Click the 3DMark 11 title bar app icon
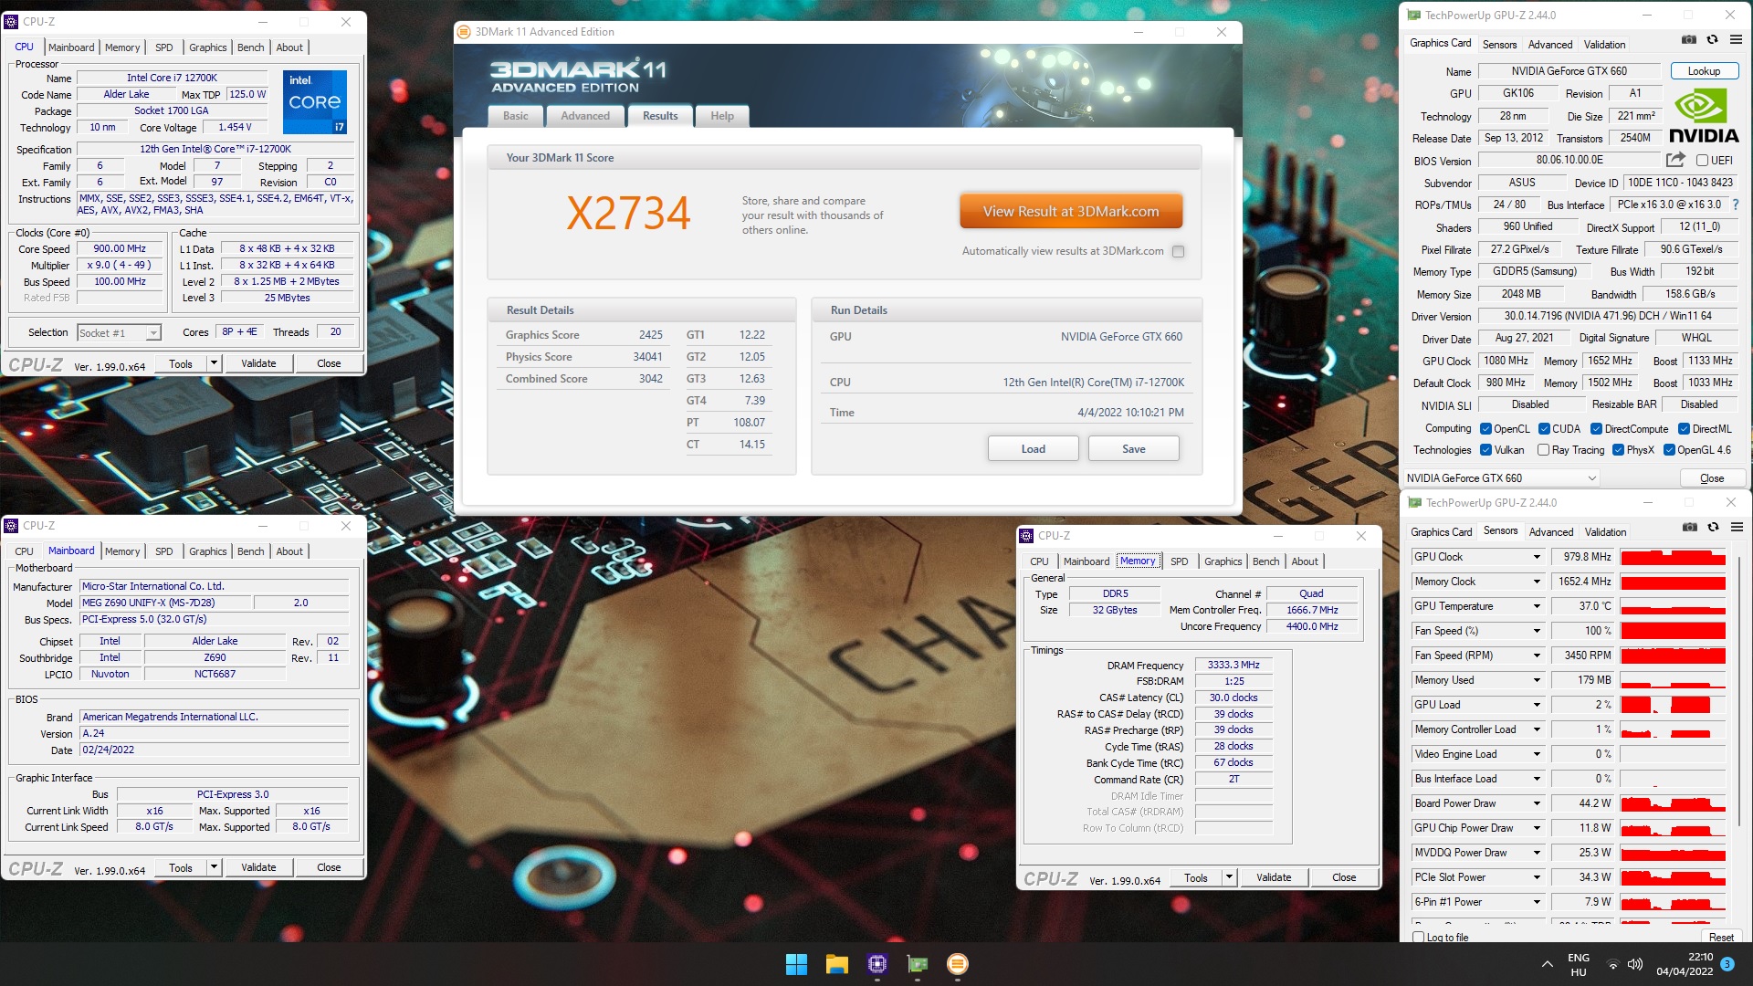The image size is (1753, 986). [x=463, y=32]
